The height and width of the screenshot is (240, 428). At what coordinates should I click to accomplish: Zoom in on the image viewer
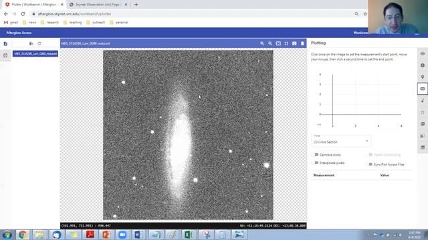[x=262, y=43]
